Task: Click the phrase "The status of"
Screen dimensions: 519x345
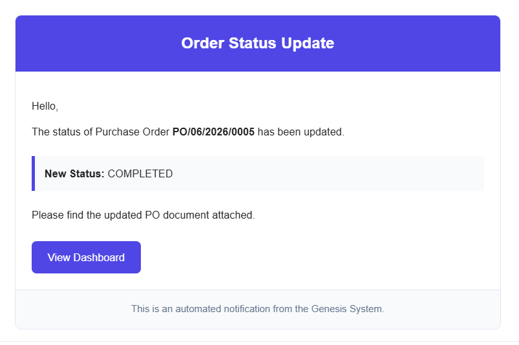Action: click(62, 132)
